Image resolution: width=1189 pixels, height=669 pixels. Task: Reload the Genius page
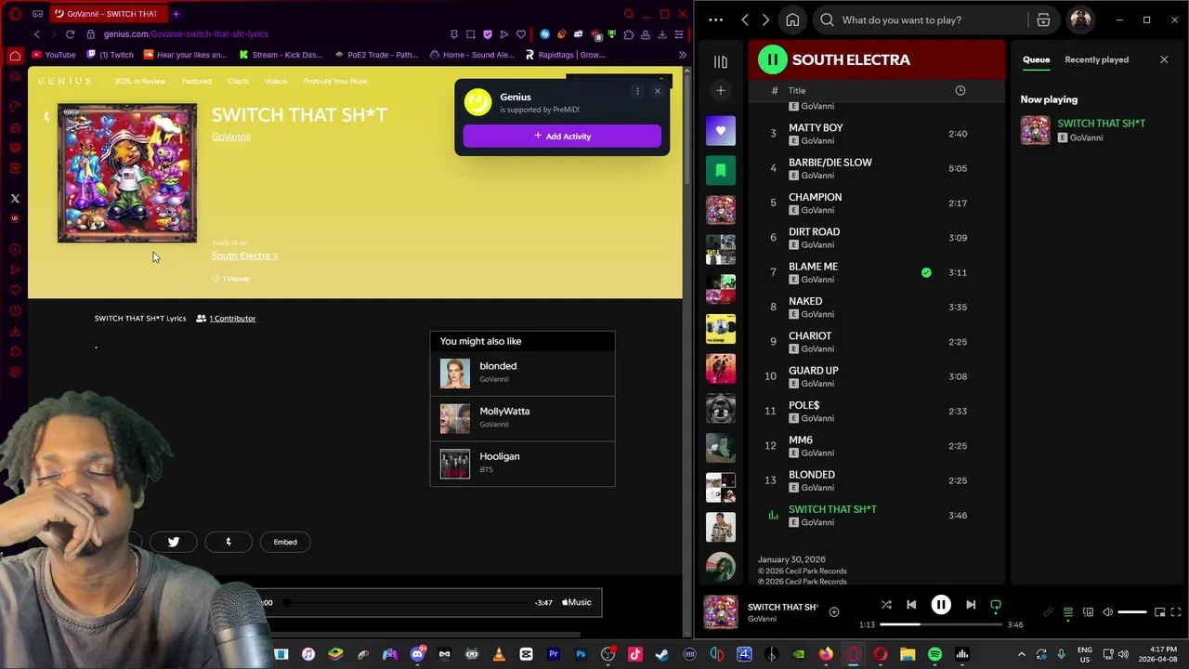click(x=70, y=34)
